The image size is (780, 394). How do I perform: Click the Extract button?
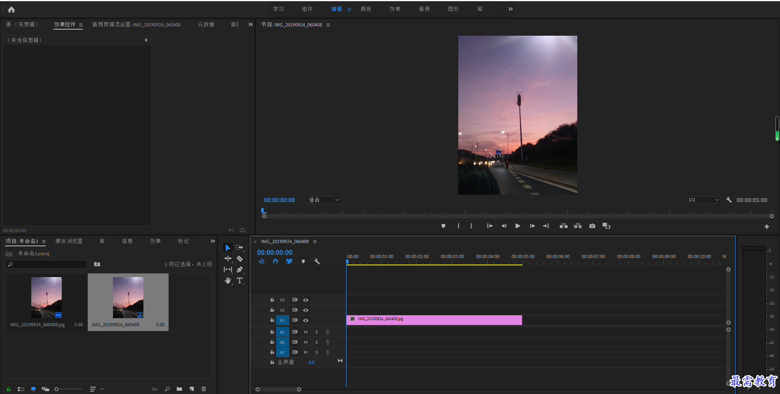coord(578,226)
